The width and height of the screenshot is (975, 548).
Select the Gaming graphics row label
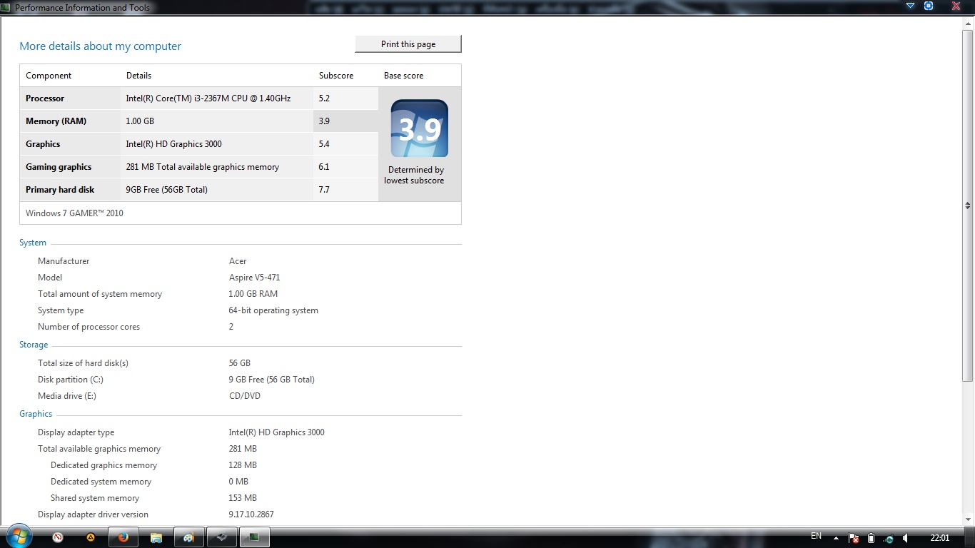59,167
